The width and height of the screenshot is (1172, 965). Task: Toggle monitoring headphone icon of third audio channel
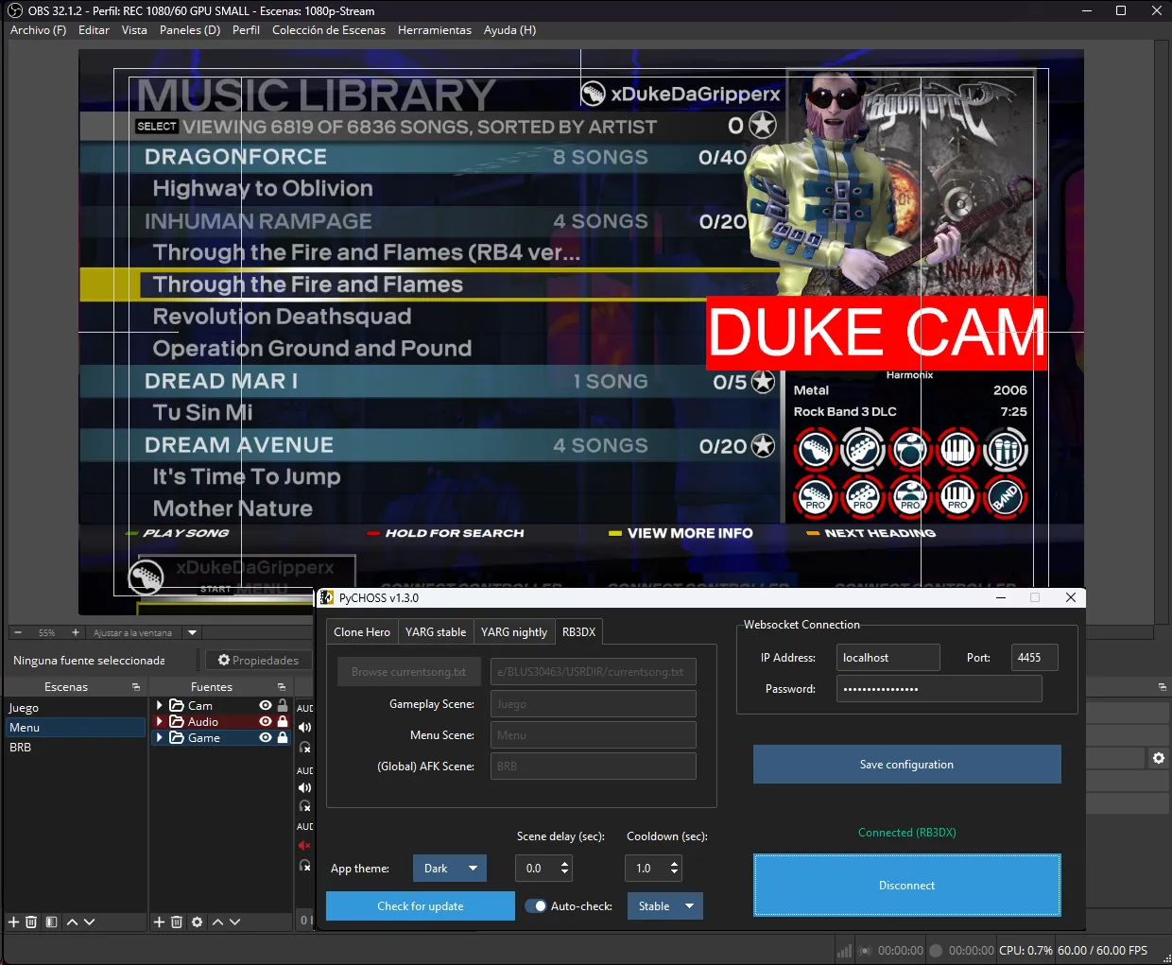304,866
